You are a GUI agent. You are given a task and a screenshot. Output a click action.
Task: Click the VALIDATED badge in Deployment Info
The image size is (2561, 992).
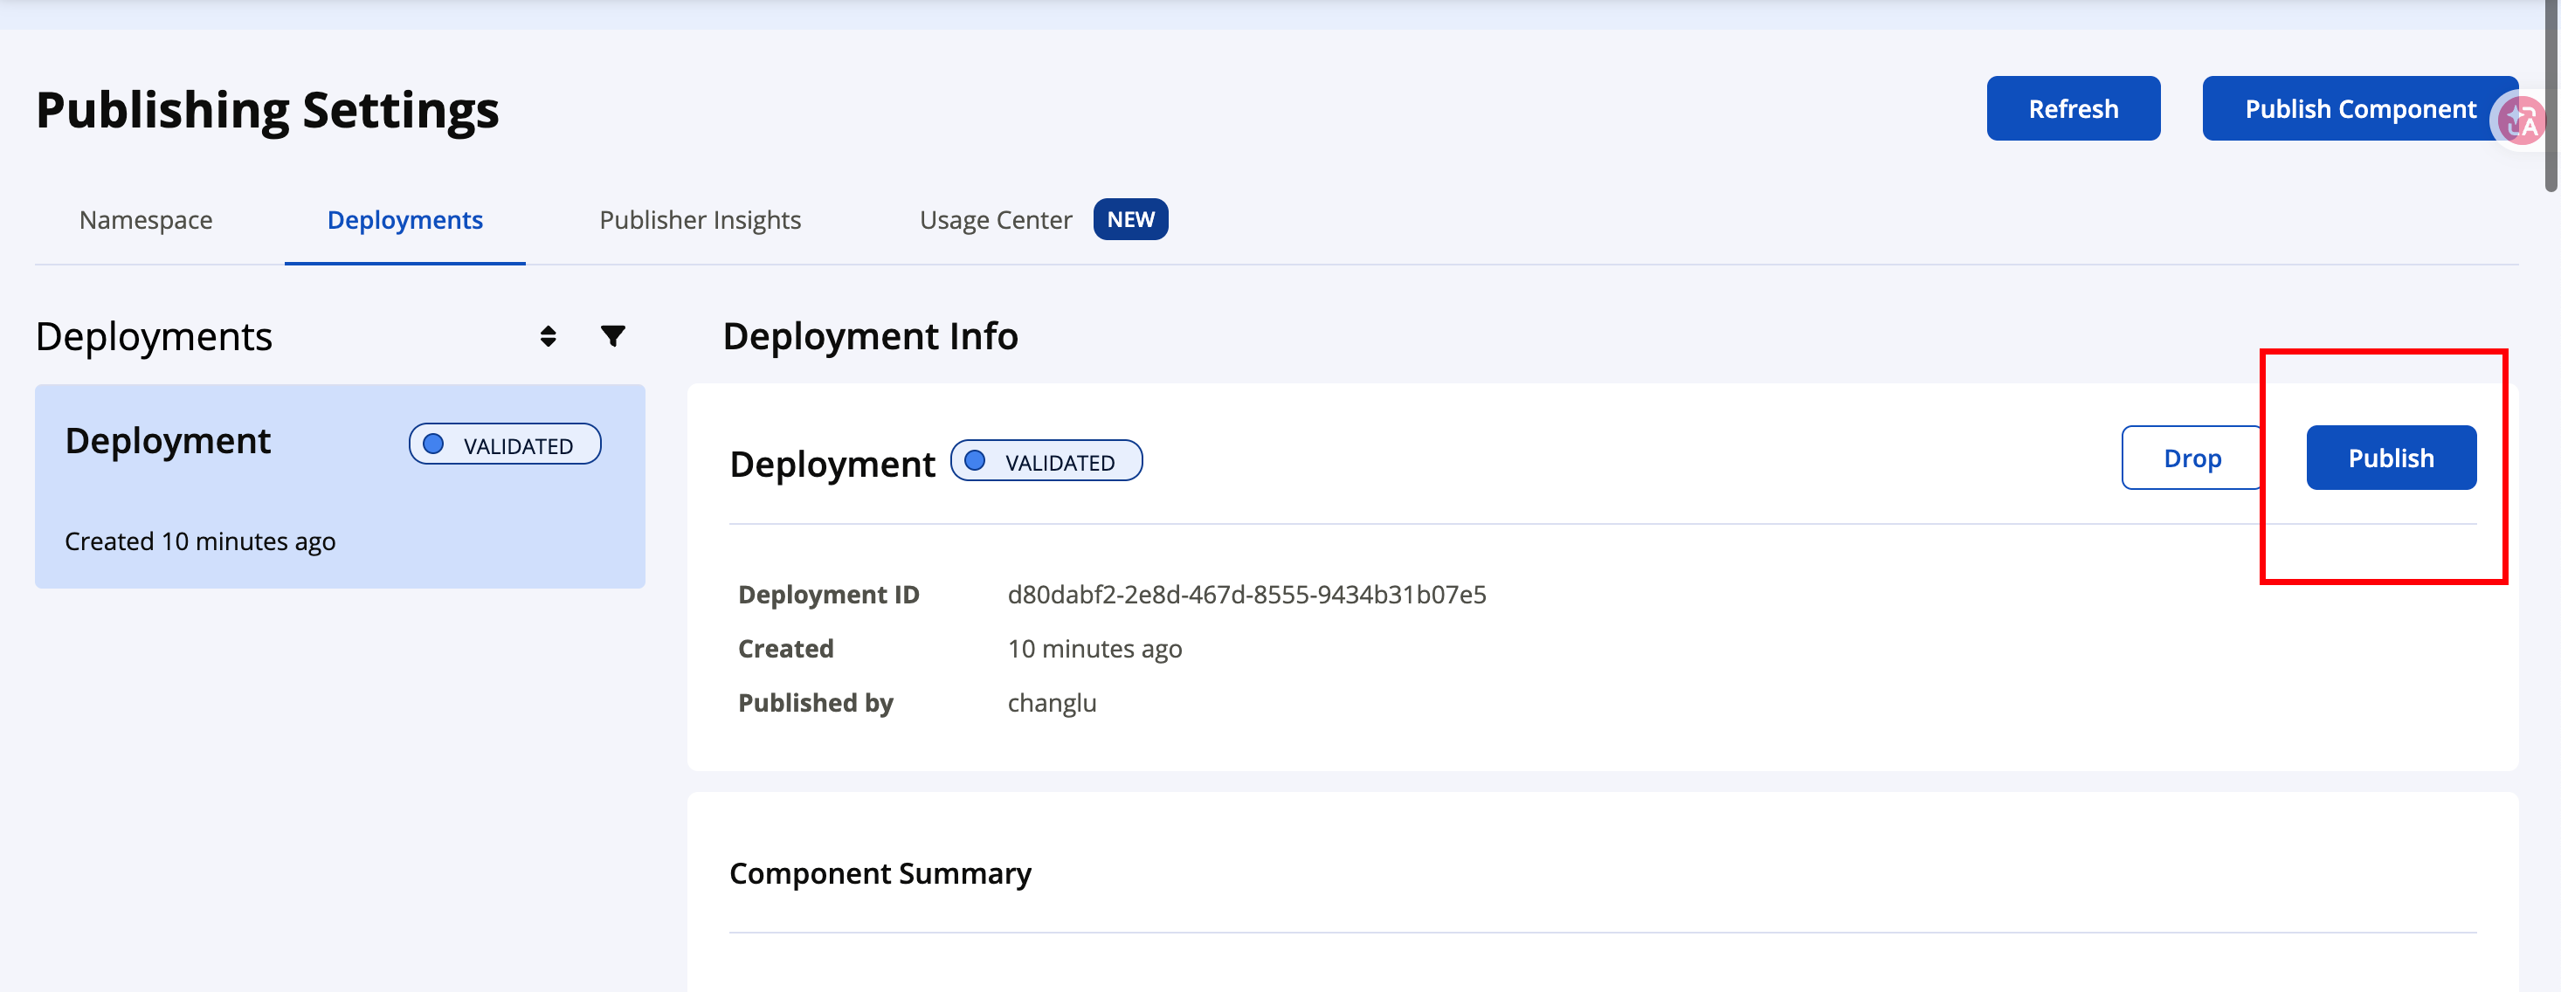1046,461
